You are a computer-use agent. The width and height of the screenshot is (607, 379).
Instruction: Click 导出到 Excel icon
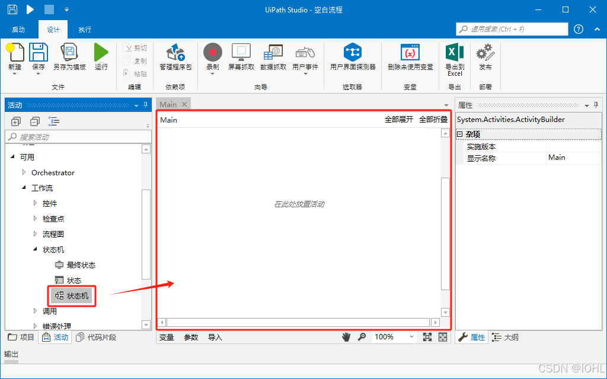[x=455, y=52]
